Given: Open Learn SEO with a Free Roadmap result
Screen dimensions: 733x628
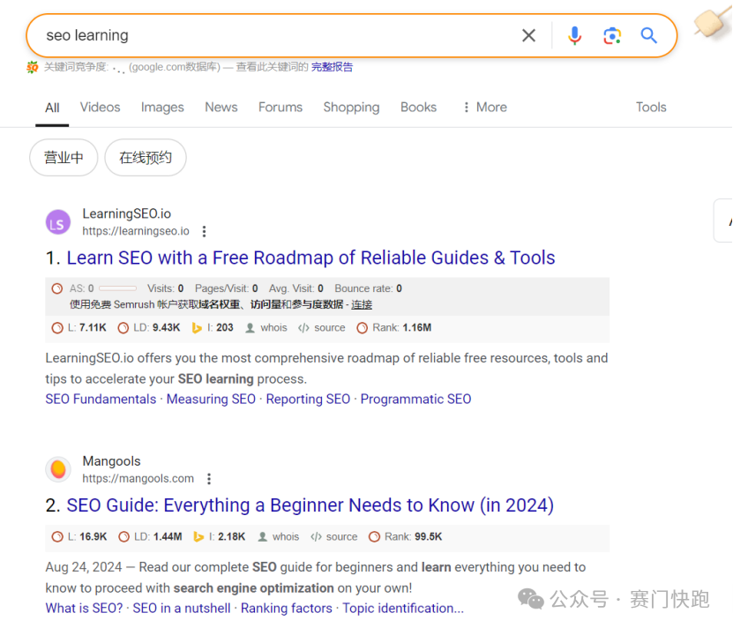Looking at the screenshot, I should [310, 258].
